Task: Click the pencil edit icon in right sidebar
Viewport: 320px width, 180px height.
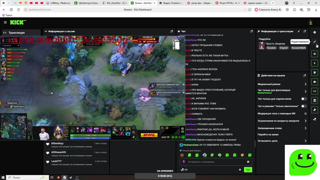Action: tap(314, 42)
